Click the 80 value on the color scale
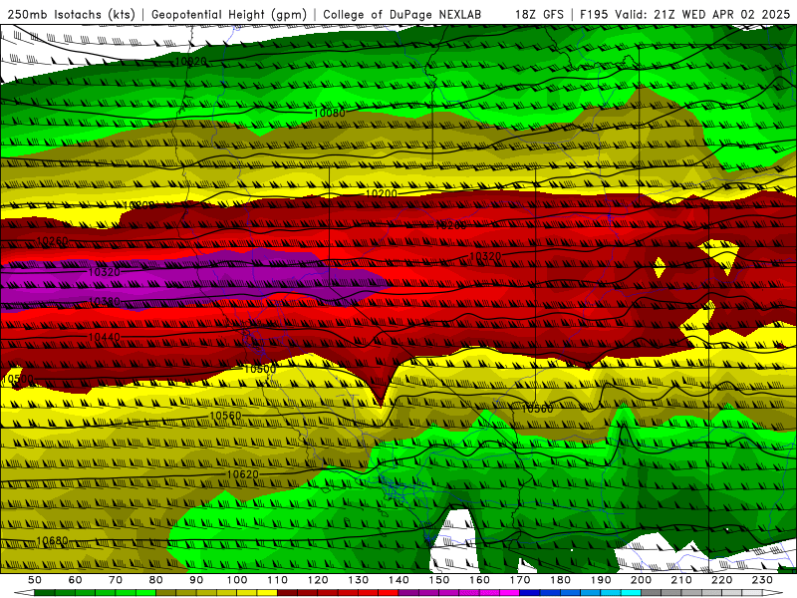The height and width of the screenshot is (598, 797). click(x=156, y=580)
